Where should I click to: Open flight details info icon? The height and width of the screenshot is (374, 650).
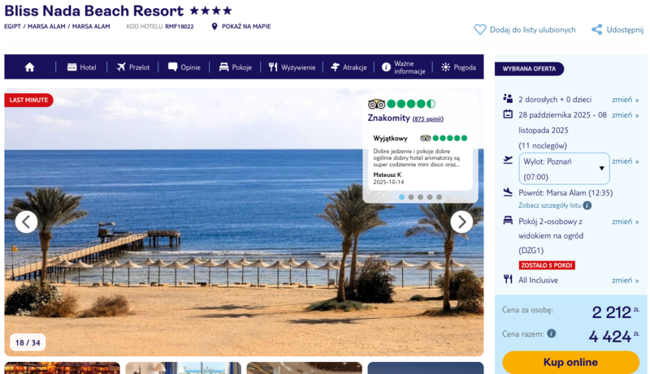tap(587, 205)
